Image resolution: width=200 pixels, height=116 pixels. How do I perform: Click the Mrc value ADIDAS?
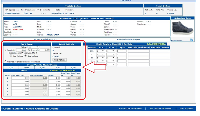[x=17, y=27]
